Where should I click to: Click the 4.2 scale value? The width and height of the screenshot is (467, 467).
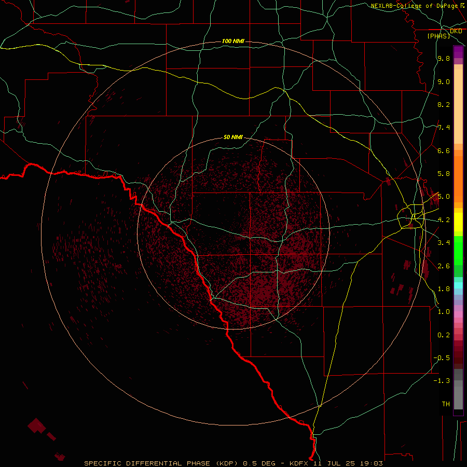click(x=444, y=220)
